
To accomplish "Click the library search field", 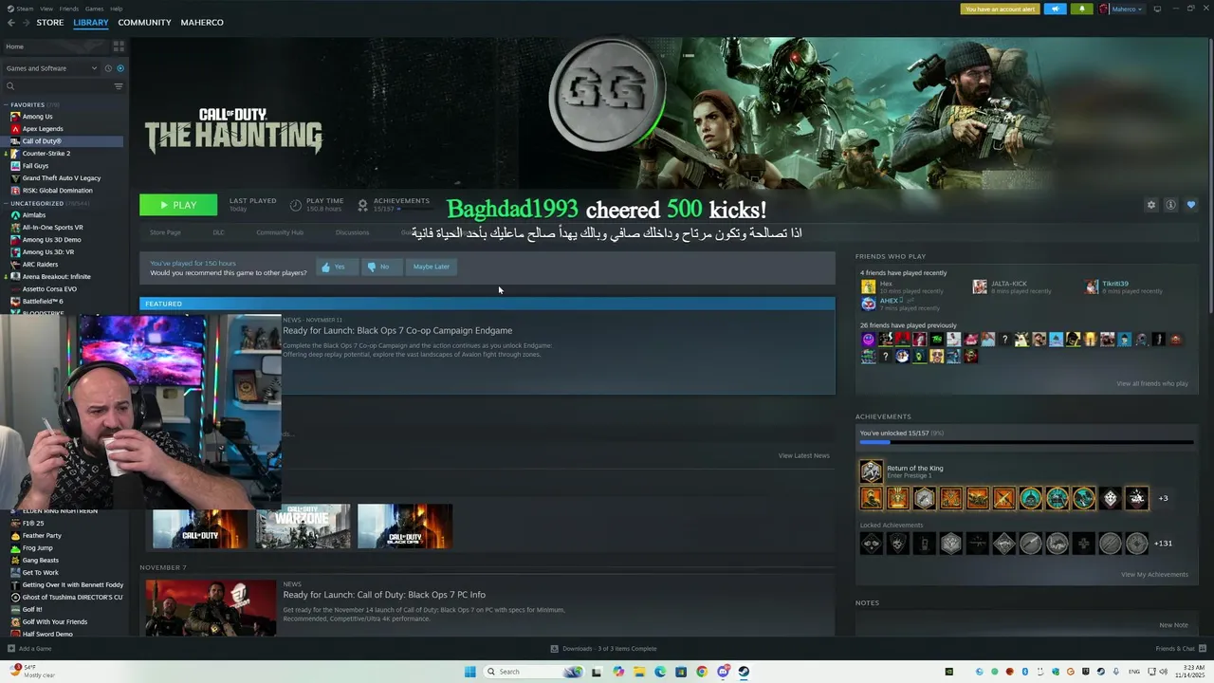I will (x=57, y=86).
